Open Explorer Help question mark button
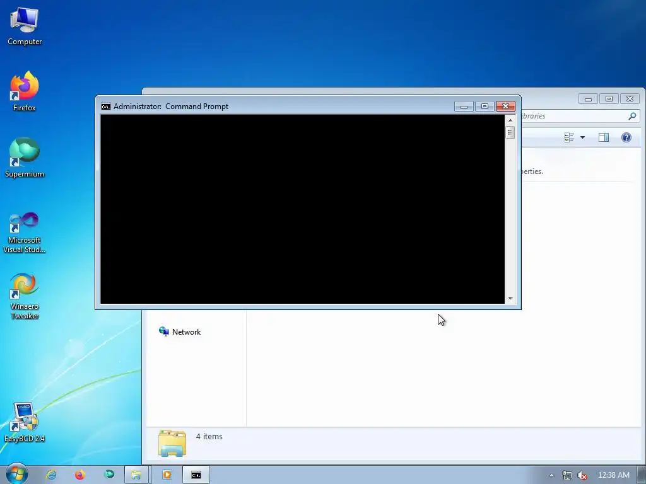 click(626, 137)
